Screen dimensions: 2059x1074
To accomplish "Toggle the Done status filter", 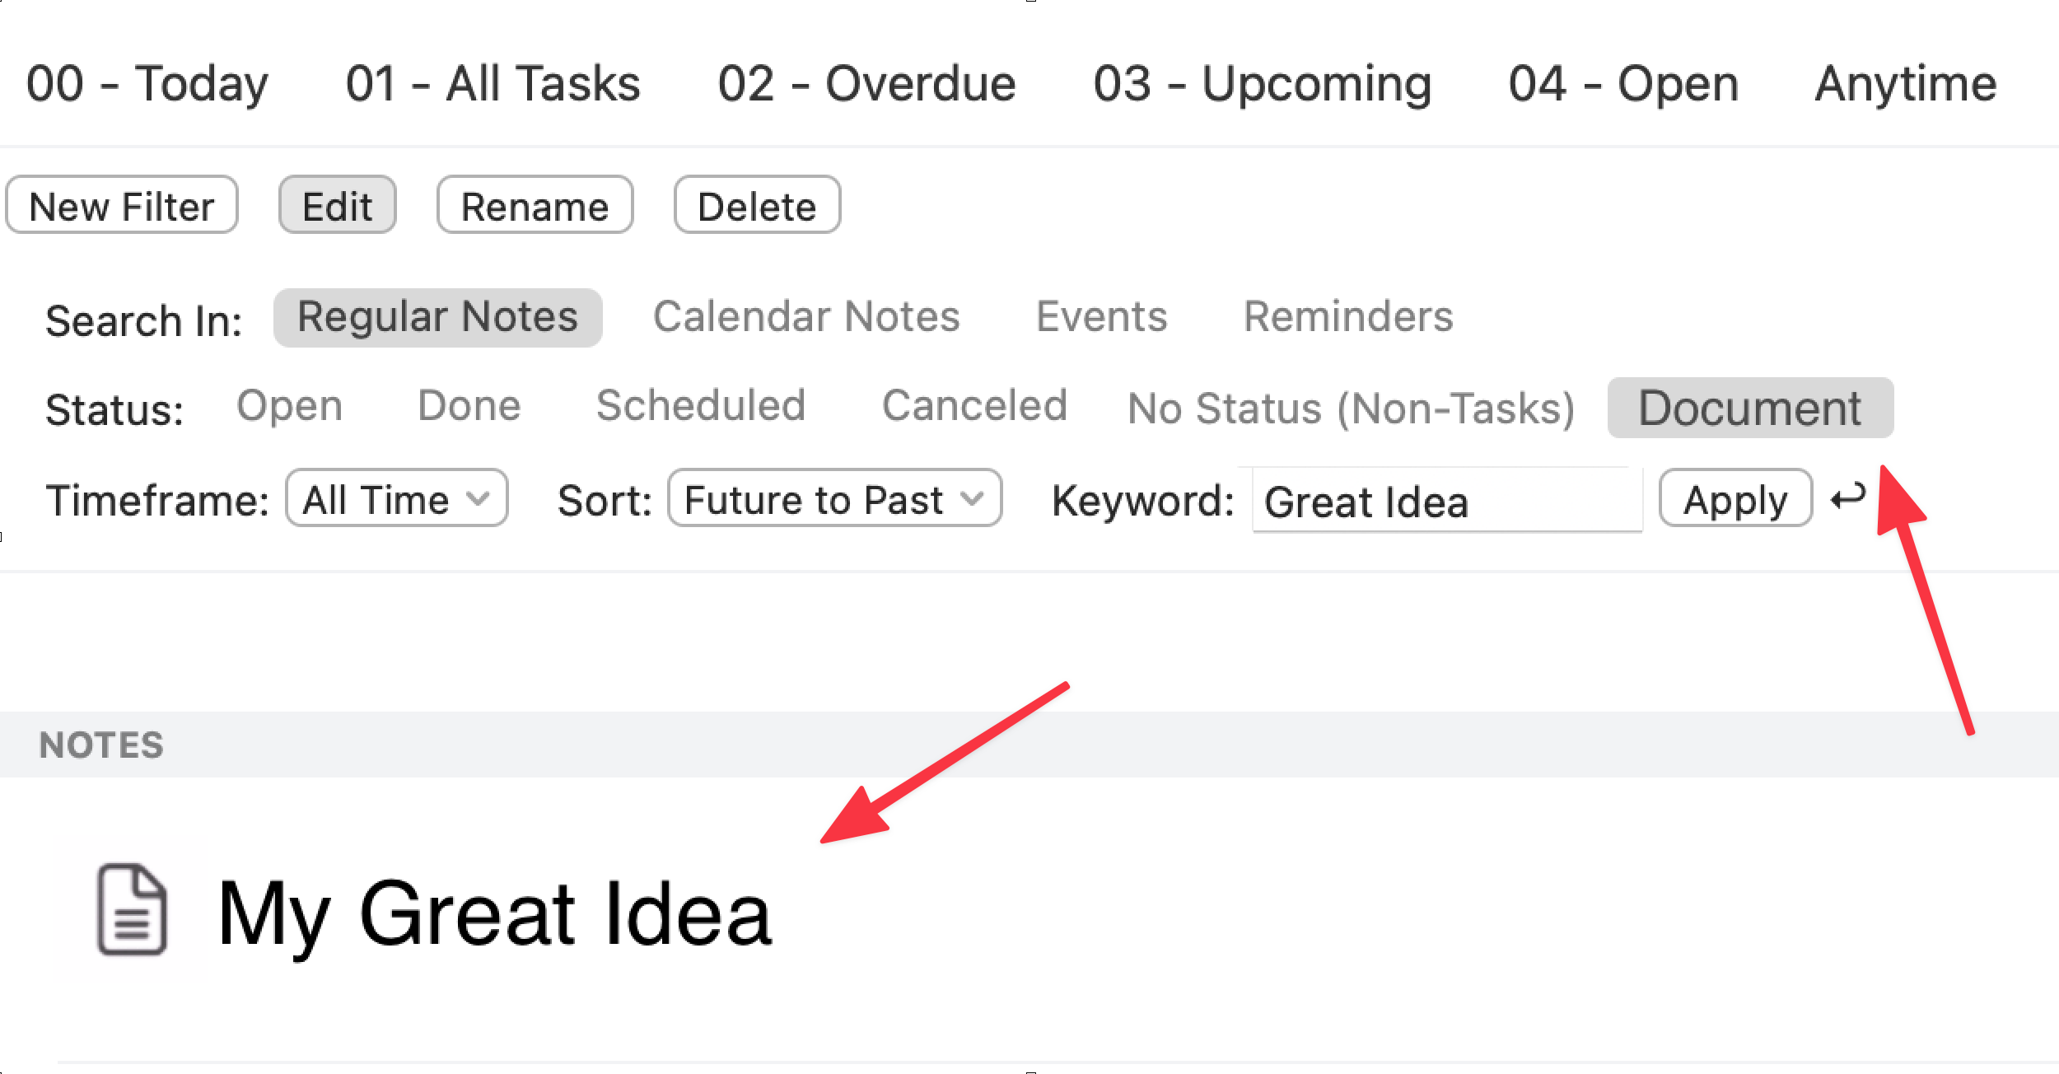I will 469,406.
